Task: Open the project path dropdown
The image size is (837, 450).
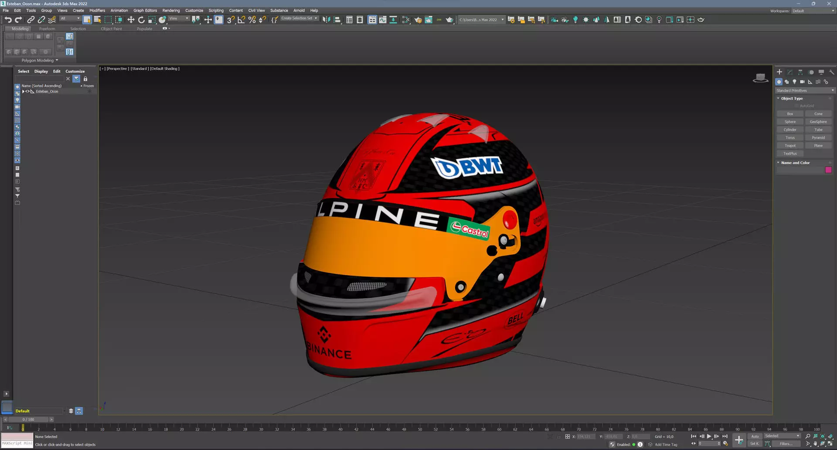Action: (481, 20)
